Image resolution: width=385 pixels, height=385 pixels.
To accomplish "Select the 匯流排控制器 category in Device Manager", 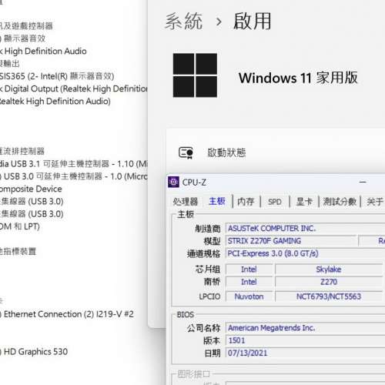I will [x=22, y=151].
